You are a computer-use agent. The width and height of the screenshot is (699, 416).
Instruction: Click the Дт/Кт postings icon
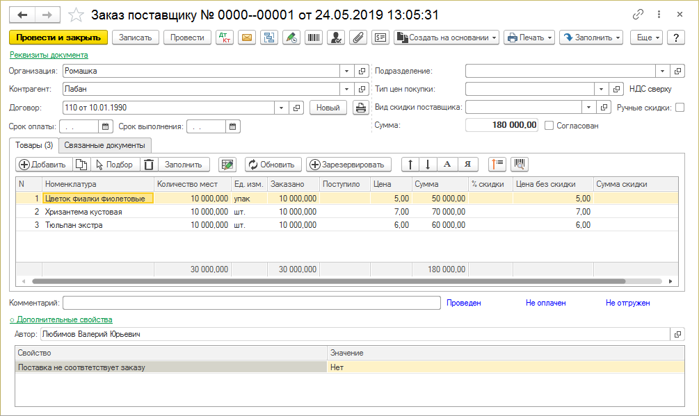(225, 38)
